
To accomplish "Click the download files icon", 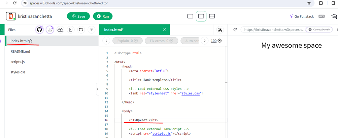I will pyautogui.click(x=50, y=30).
